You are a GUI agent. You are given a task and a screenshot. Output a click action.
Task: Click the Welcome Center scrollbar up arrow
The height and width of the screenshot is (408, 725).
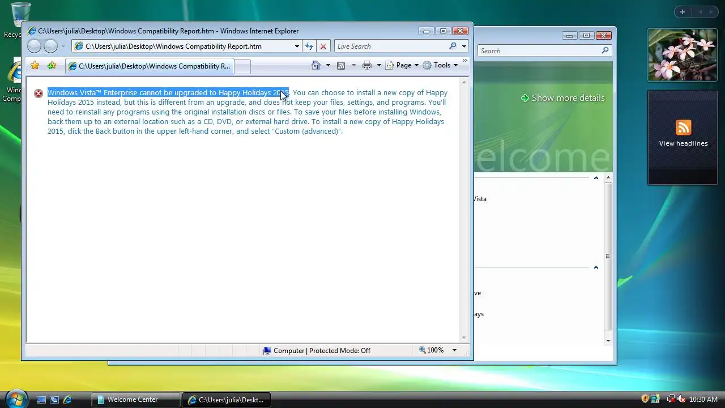(609, 177)
